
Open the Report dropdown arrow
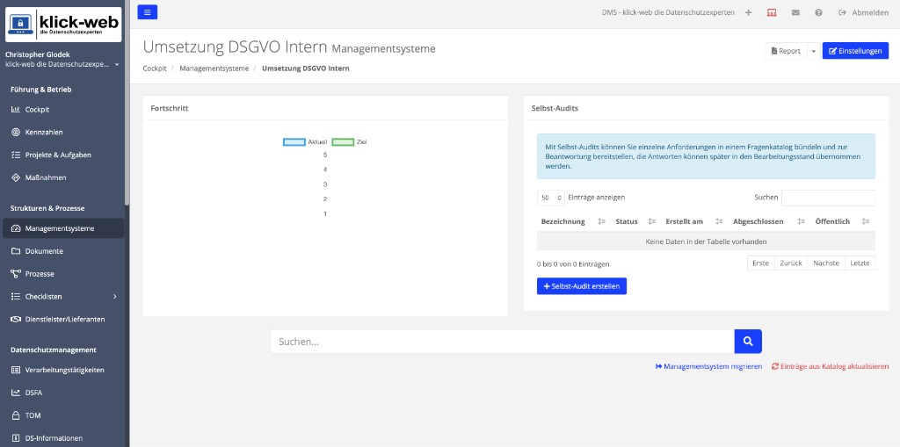pos(813,51)
